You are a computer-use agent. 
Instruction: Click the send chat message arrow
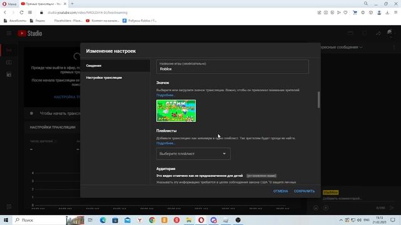(x=392, y=208)
